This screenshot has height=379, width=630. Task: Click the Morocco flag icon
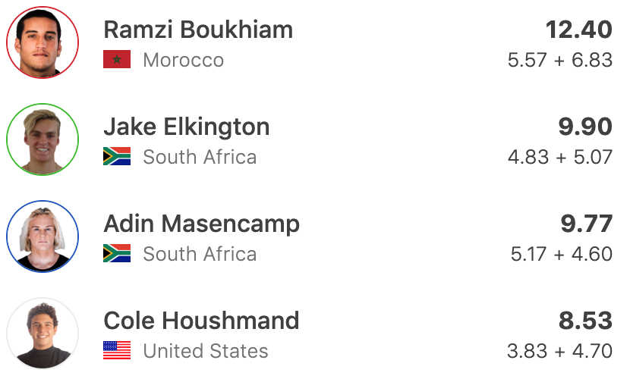pyautogui.click(x=117, y=60)
